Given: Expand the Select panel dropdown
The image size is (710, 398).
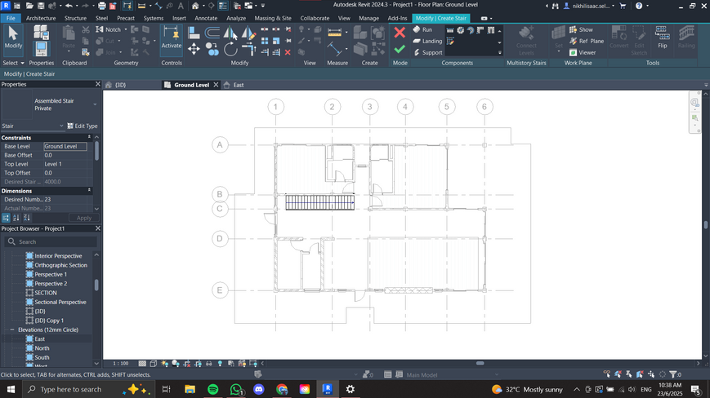Looking at the screenshot, I should [x=13, y=63].
